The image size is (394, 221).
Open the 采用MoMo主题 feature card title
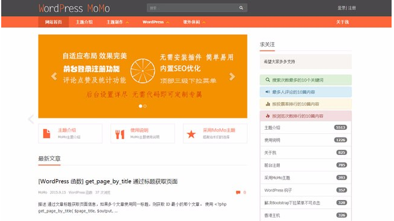point(219,130)
